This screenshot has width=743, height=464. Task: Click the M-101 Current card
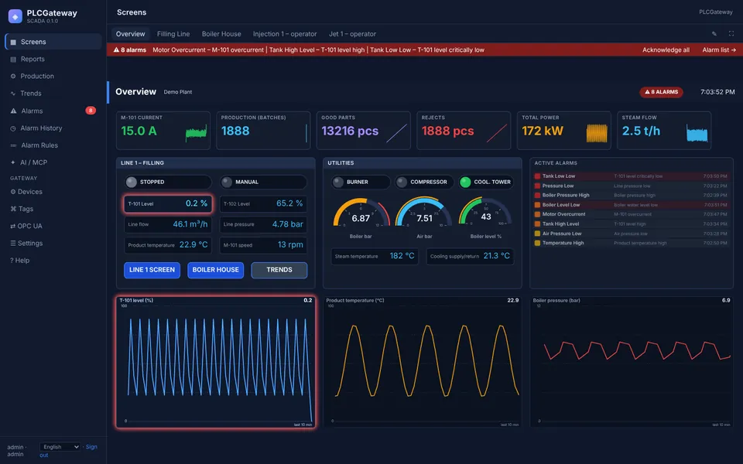tap(163, 130)
